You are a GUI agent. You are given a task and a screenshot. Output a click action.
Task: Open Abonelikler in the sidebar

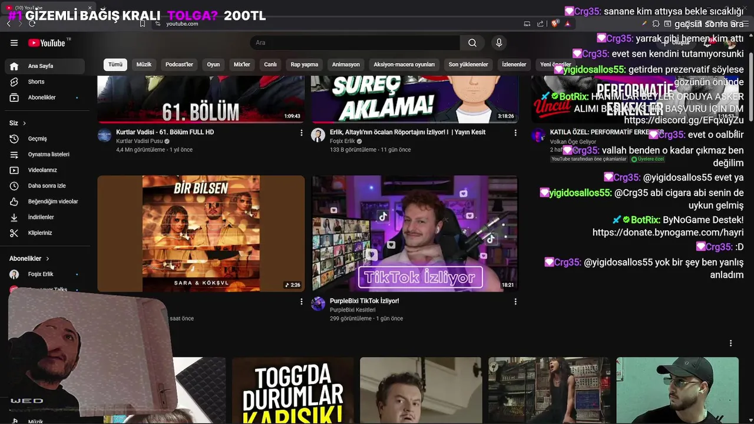(x=45, y=97)
